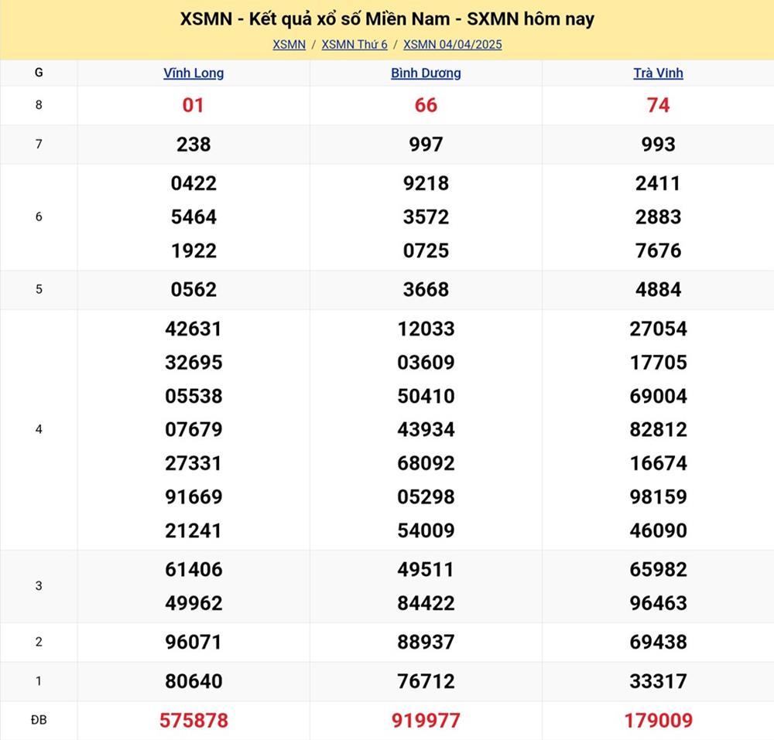Click Vĩnh Long seventh prize 238
The width and height of the screenshot is (774, 740).
pyautogui.click(x=193, y=145)
